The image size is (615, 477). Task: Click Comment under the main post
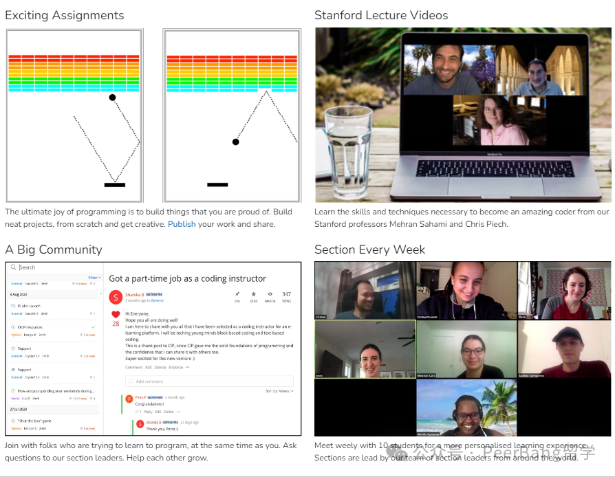133,367
